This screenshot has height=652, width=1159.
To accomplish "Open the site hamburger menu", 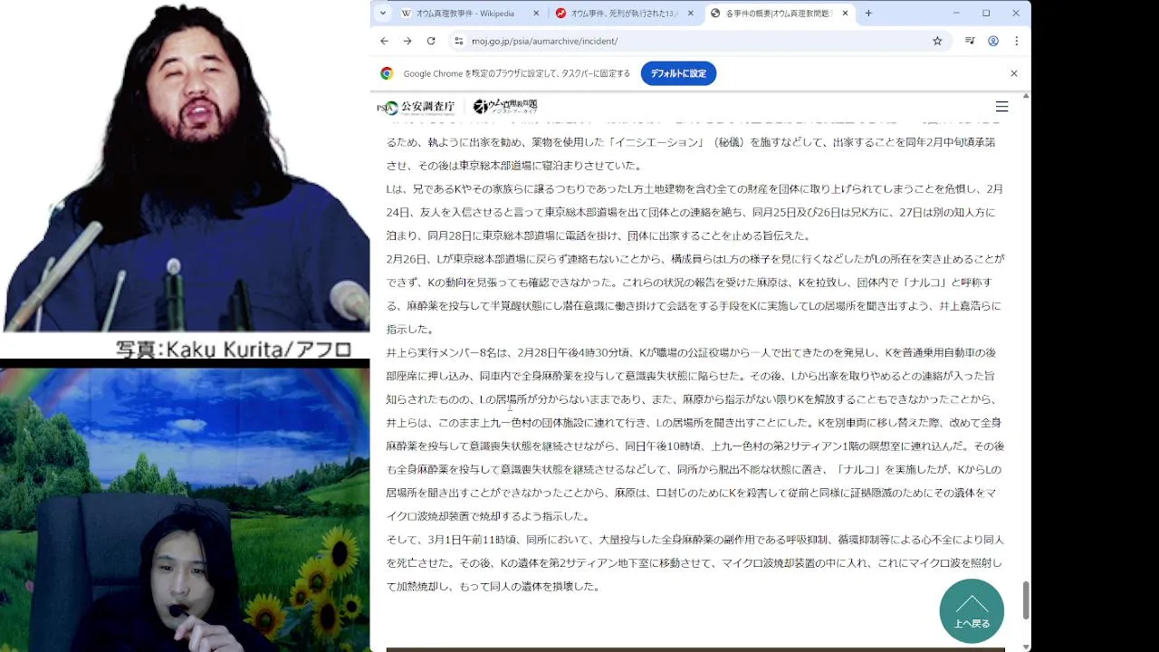I will 1001,107.
